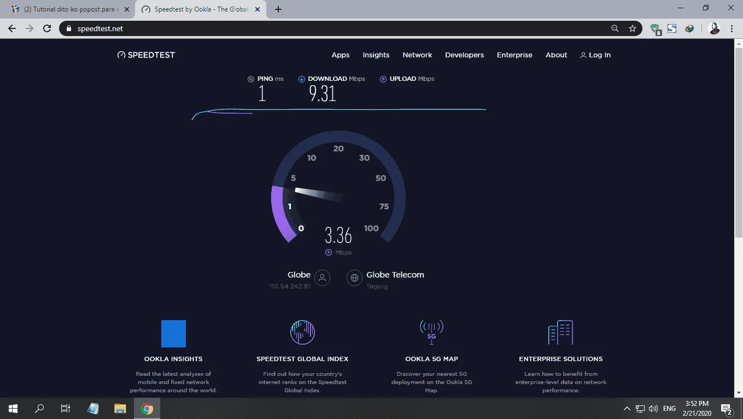Viewport: 743px width, 419px height.
Task: Click the globe extension icon
Action: 689,28
